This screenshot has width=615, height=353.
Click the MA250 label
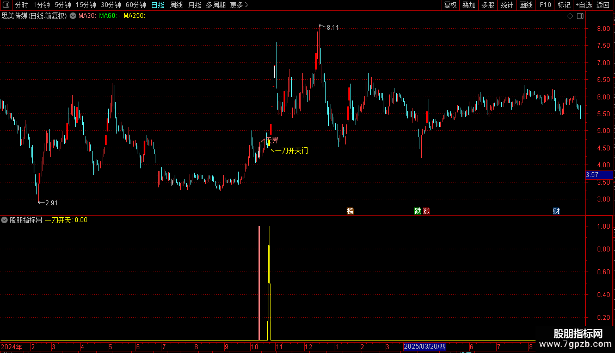[134, 16]
